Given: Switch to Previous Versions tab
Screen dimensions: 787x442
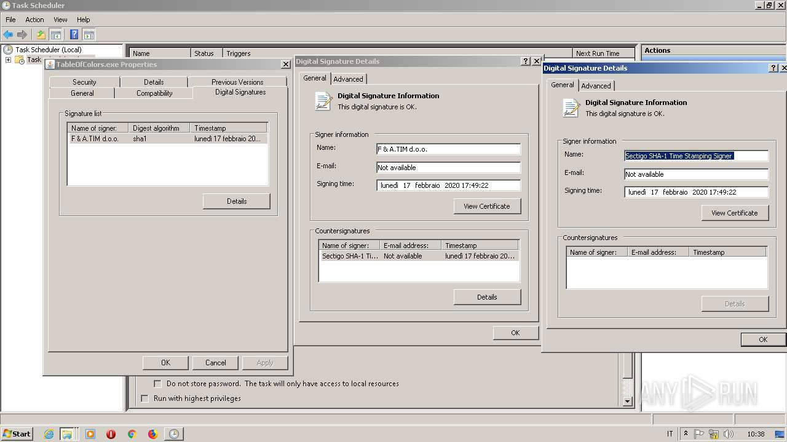Looking at the screenshot, I should [237, 82].
